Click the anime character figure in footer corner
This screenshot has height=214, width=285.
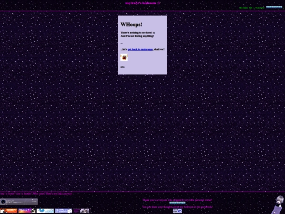(278, 204)
